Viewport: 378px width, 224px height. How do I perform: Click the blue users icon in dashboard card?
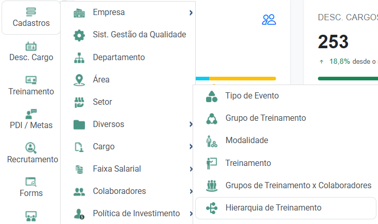(269, 20)
